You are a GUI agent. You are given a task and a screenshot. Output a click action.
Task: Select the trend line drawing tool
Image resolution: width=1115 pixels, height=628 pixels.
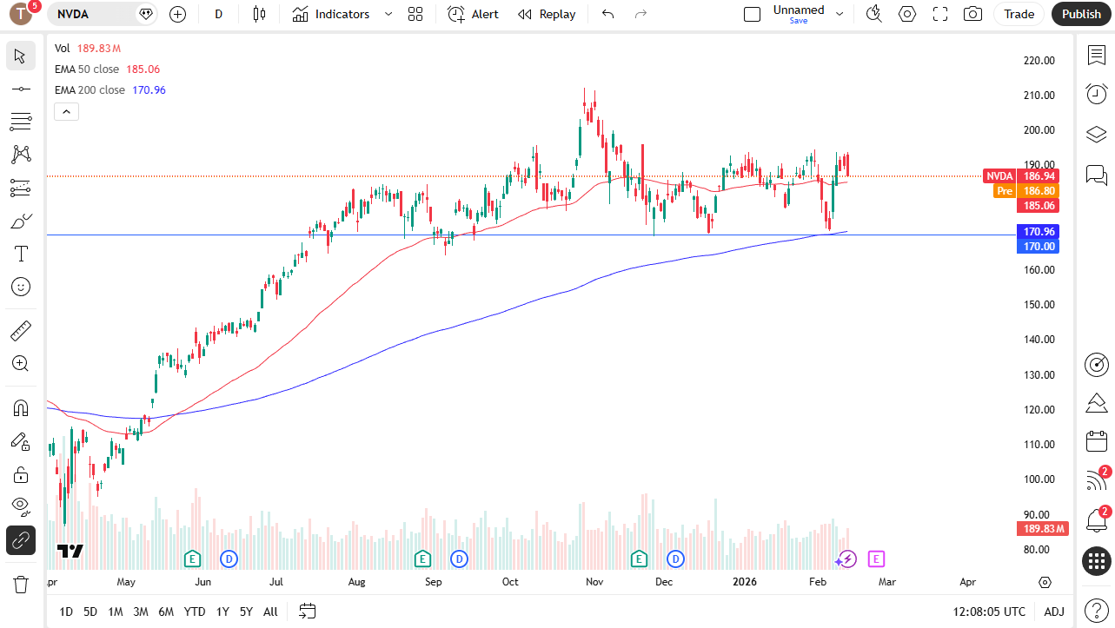tap(21, 89)
